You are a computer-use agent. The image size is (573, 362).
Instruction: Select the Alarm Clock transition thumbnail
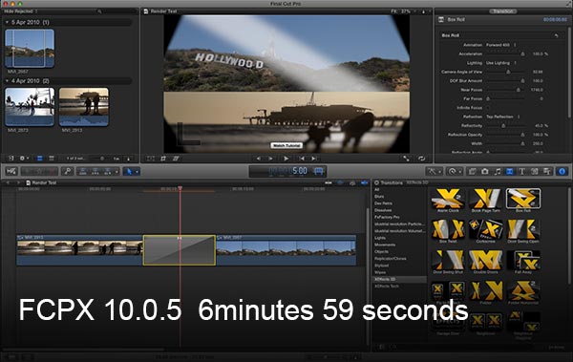pos(448,199)
